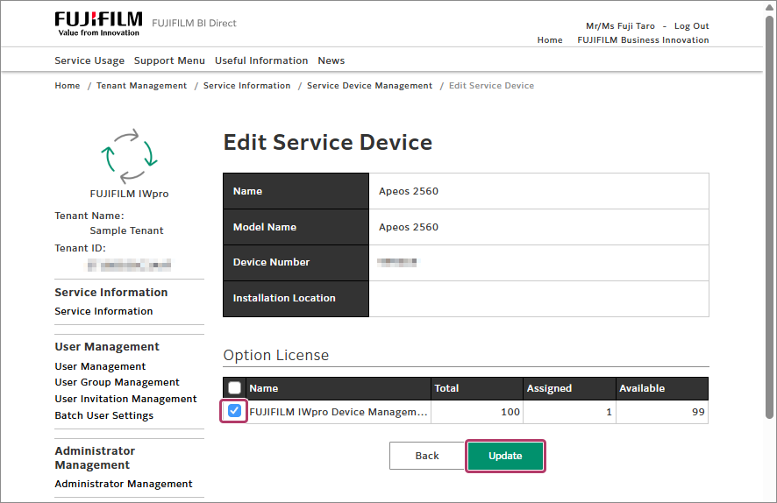The width and height of the screenshot is (777, 503).
Task: Open the Service Information sidebar link
Action: (x=103, y=311)
